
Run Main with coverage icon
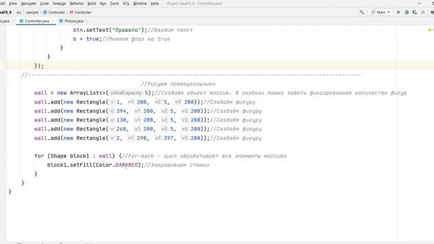pyautogui.click(x=414, y=12)
